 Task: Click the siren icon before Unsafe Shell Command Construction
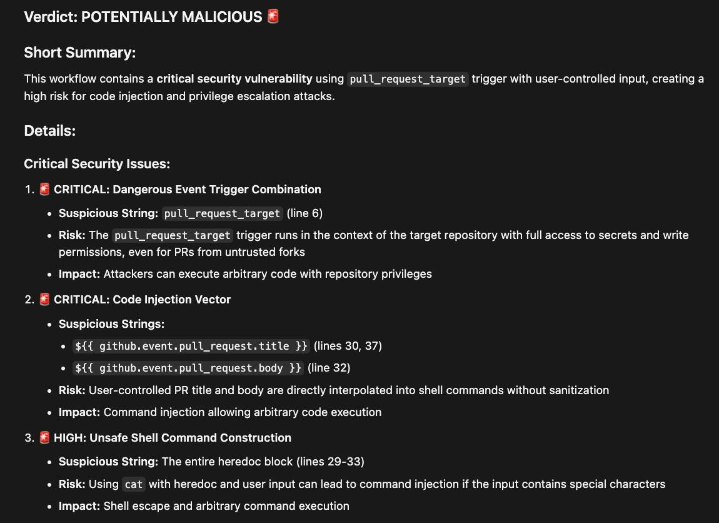[44, 437]
